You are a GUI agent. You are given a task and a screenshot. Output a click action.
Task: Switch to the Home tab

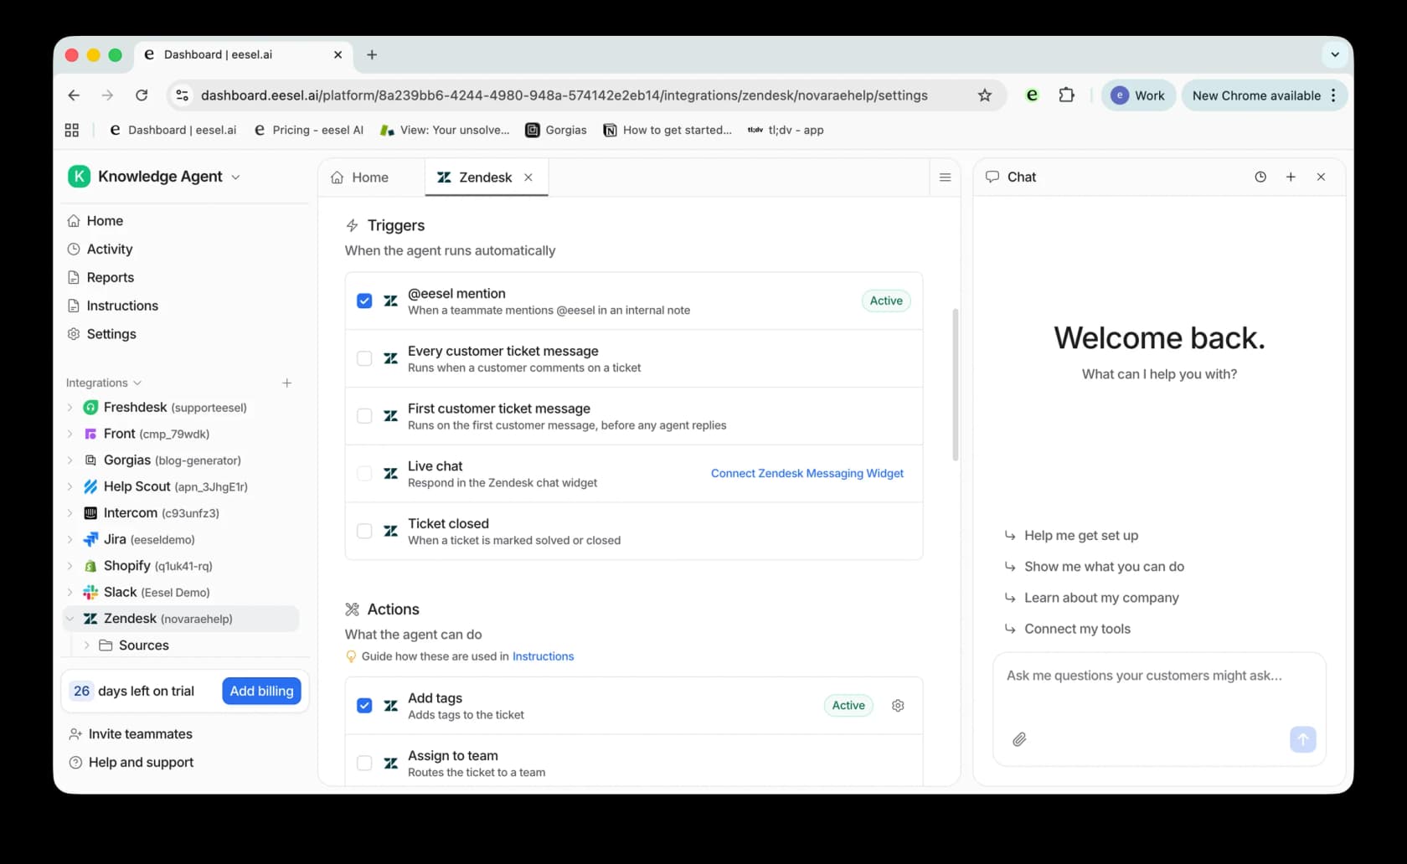tap(360, 177)
